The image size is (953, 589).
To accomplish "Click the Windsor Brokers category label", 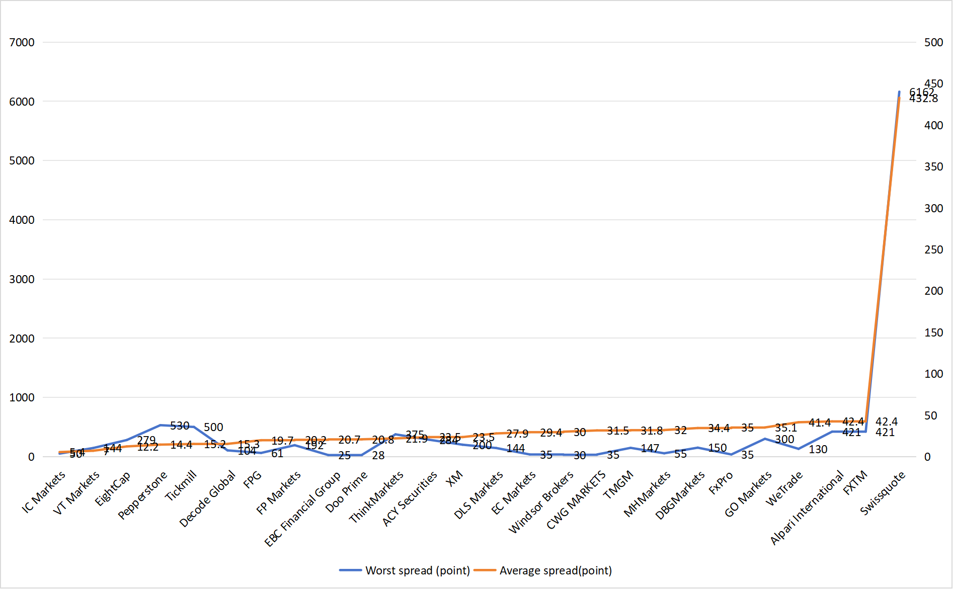I will [x=541, y=502].
